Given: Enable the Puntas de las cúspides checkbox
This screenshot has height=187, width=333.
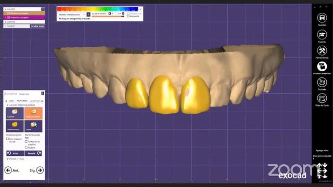Looking at the screenshot, I should click(26, 141).
